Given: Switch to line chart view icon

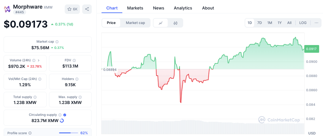Looking at the screenshot, I should tap(161, 23).
